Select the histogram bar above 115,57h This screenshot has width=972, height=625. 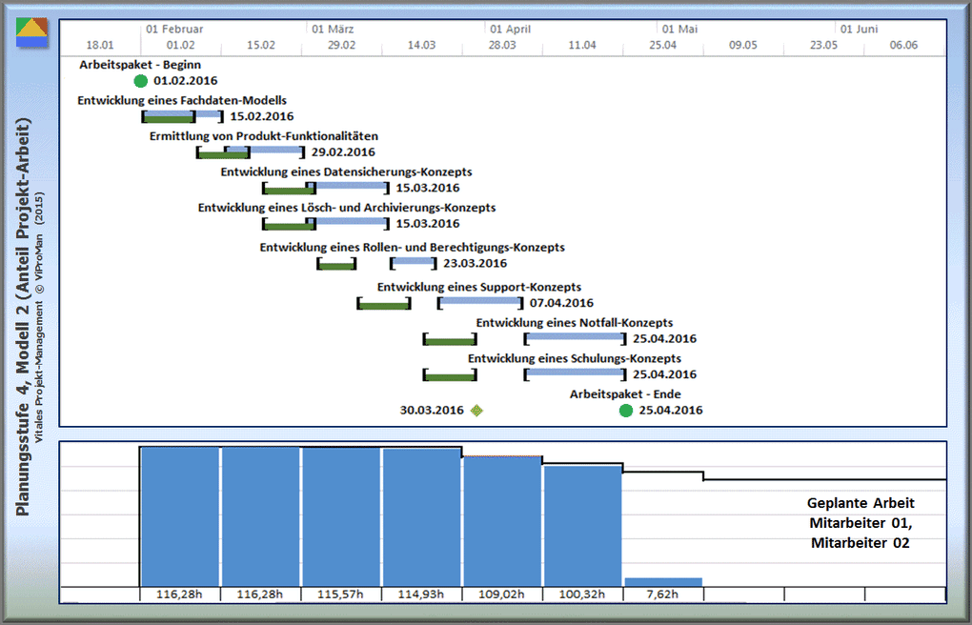(x=341, y=515)
